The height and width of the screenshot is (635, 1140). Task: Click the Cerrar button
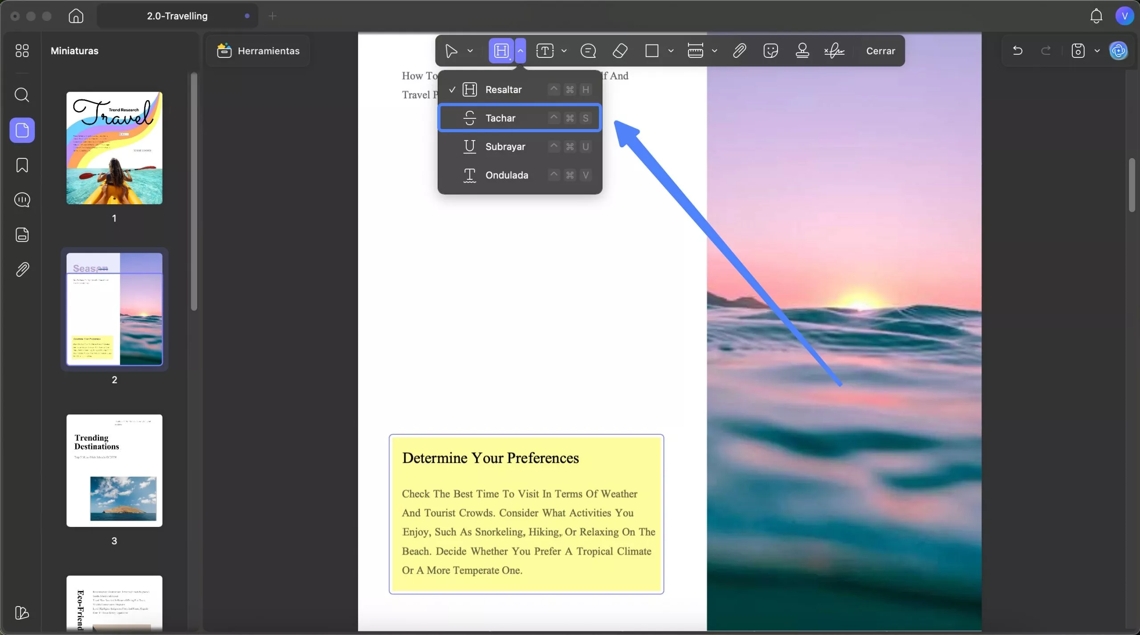(880, 51)
